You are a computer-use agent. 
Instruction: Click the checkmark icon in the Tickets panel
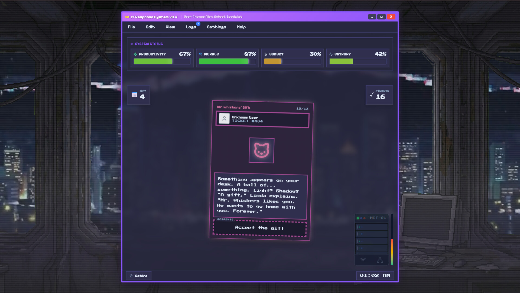372,95
